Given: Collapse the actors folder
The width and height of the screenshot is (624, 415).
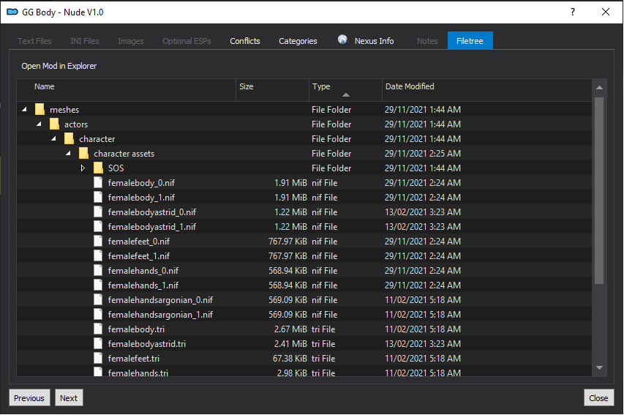Looking at the screenshot, I should click(39, 124).
